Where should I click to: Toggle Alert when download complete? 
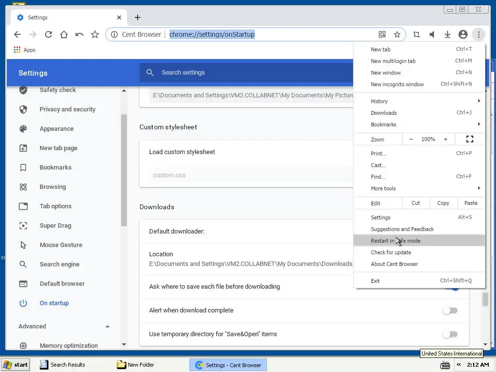coord(450,310)
